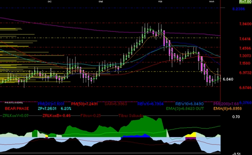Select the 8.2386 blue price level label
Image resolution: width=252 pixels, height=155 pixels.
click(x=239, y=9)
